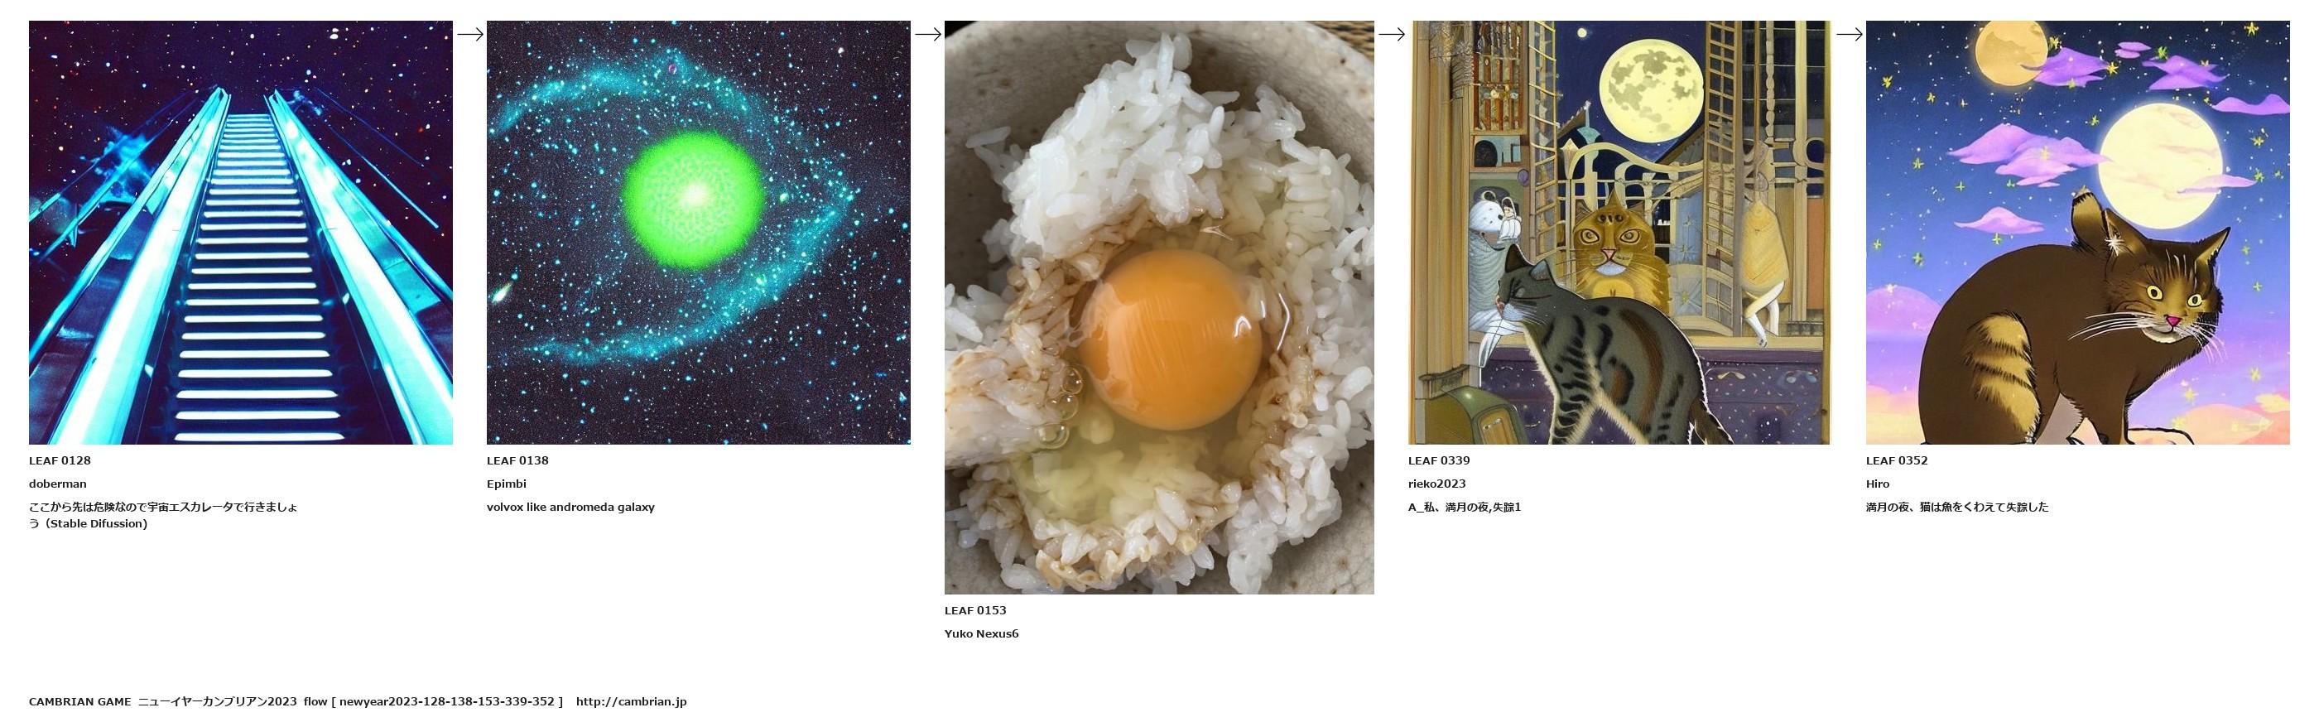Open the two cats full moon painting
The height and width of the screenshot is (722, 2319).
(1619, 233)
